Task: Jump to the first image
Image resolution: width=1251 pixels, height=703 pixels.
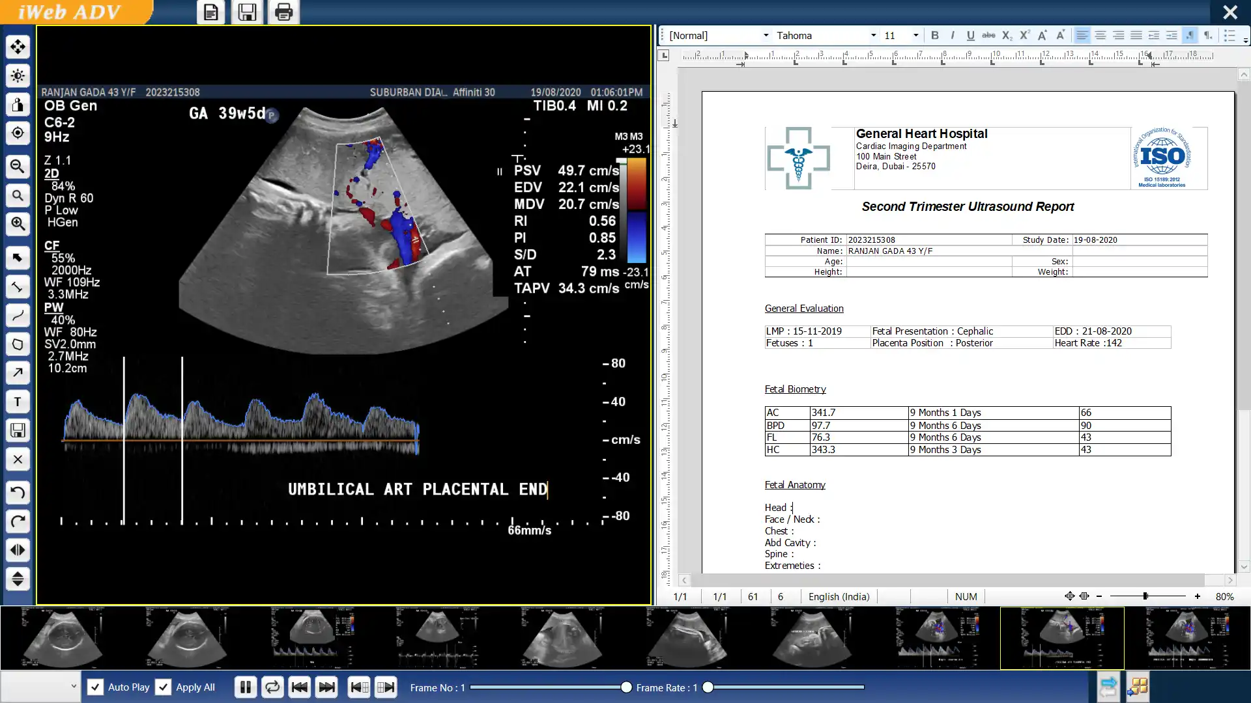Action: point(359,687)
